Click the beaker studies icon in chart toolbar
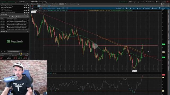 pyautogui.click(x=127, y=8)
